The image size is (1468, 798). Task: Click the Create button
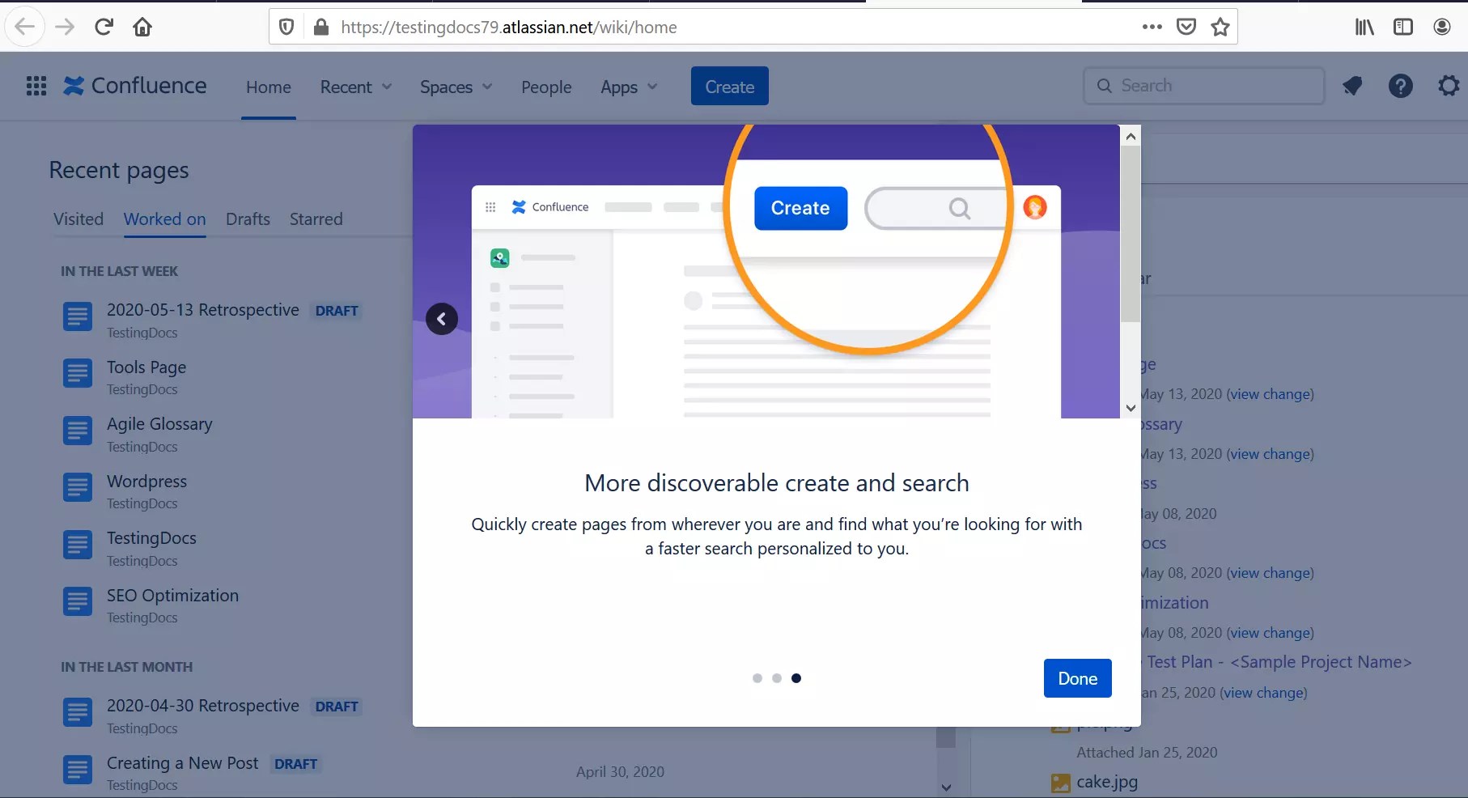point(728,86)
